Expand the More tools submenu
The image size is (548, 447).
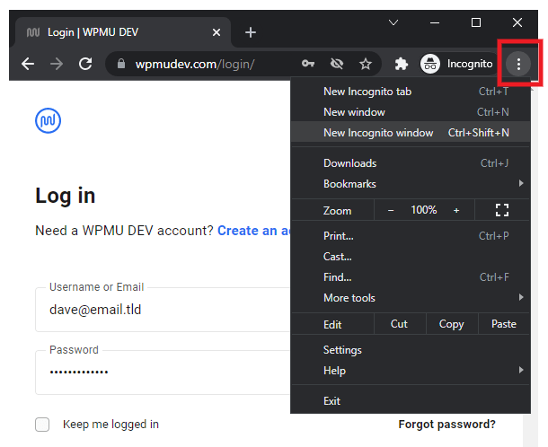point(411,298)
